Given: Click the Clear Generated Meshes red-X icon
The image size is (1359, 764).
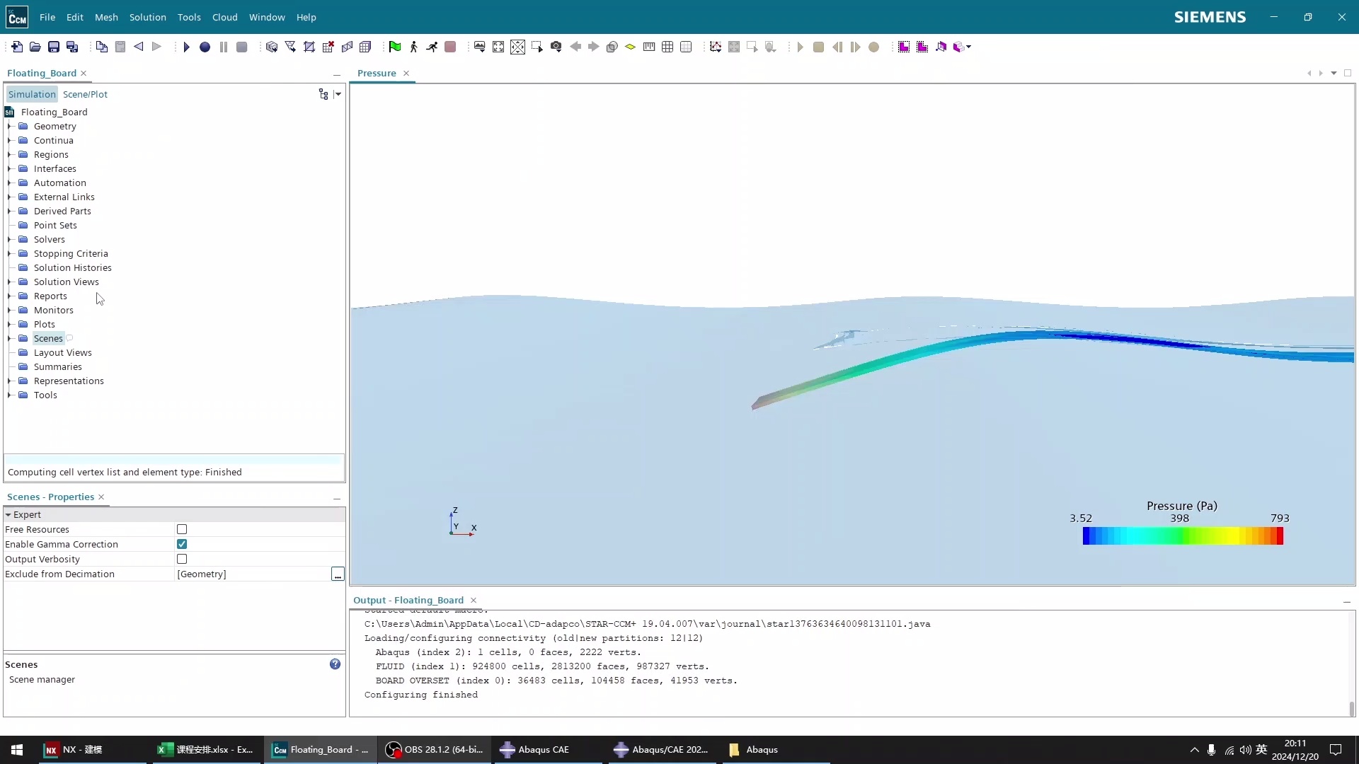Looking at the screenshot, I should coord(328,47).
